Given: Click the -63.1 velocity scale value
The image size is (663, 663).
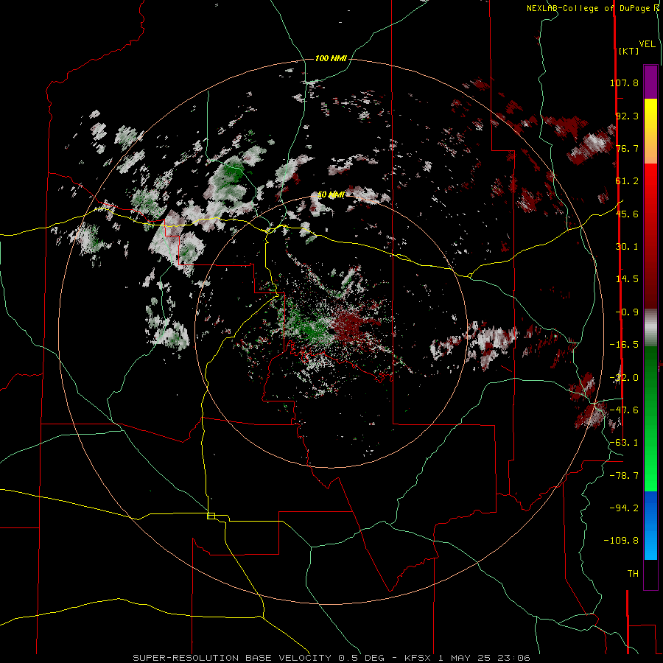Looking at the screenshot, I should [x=624, y=443].
